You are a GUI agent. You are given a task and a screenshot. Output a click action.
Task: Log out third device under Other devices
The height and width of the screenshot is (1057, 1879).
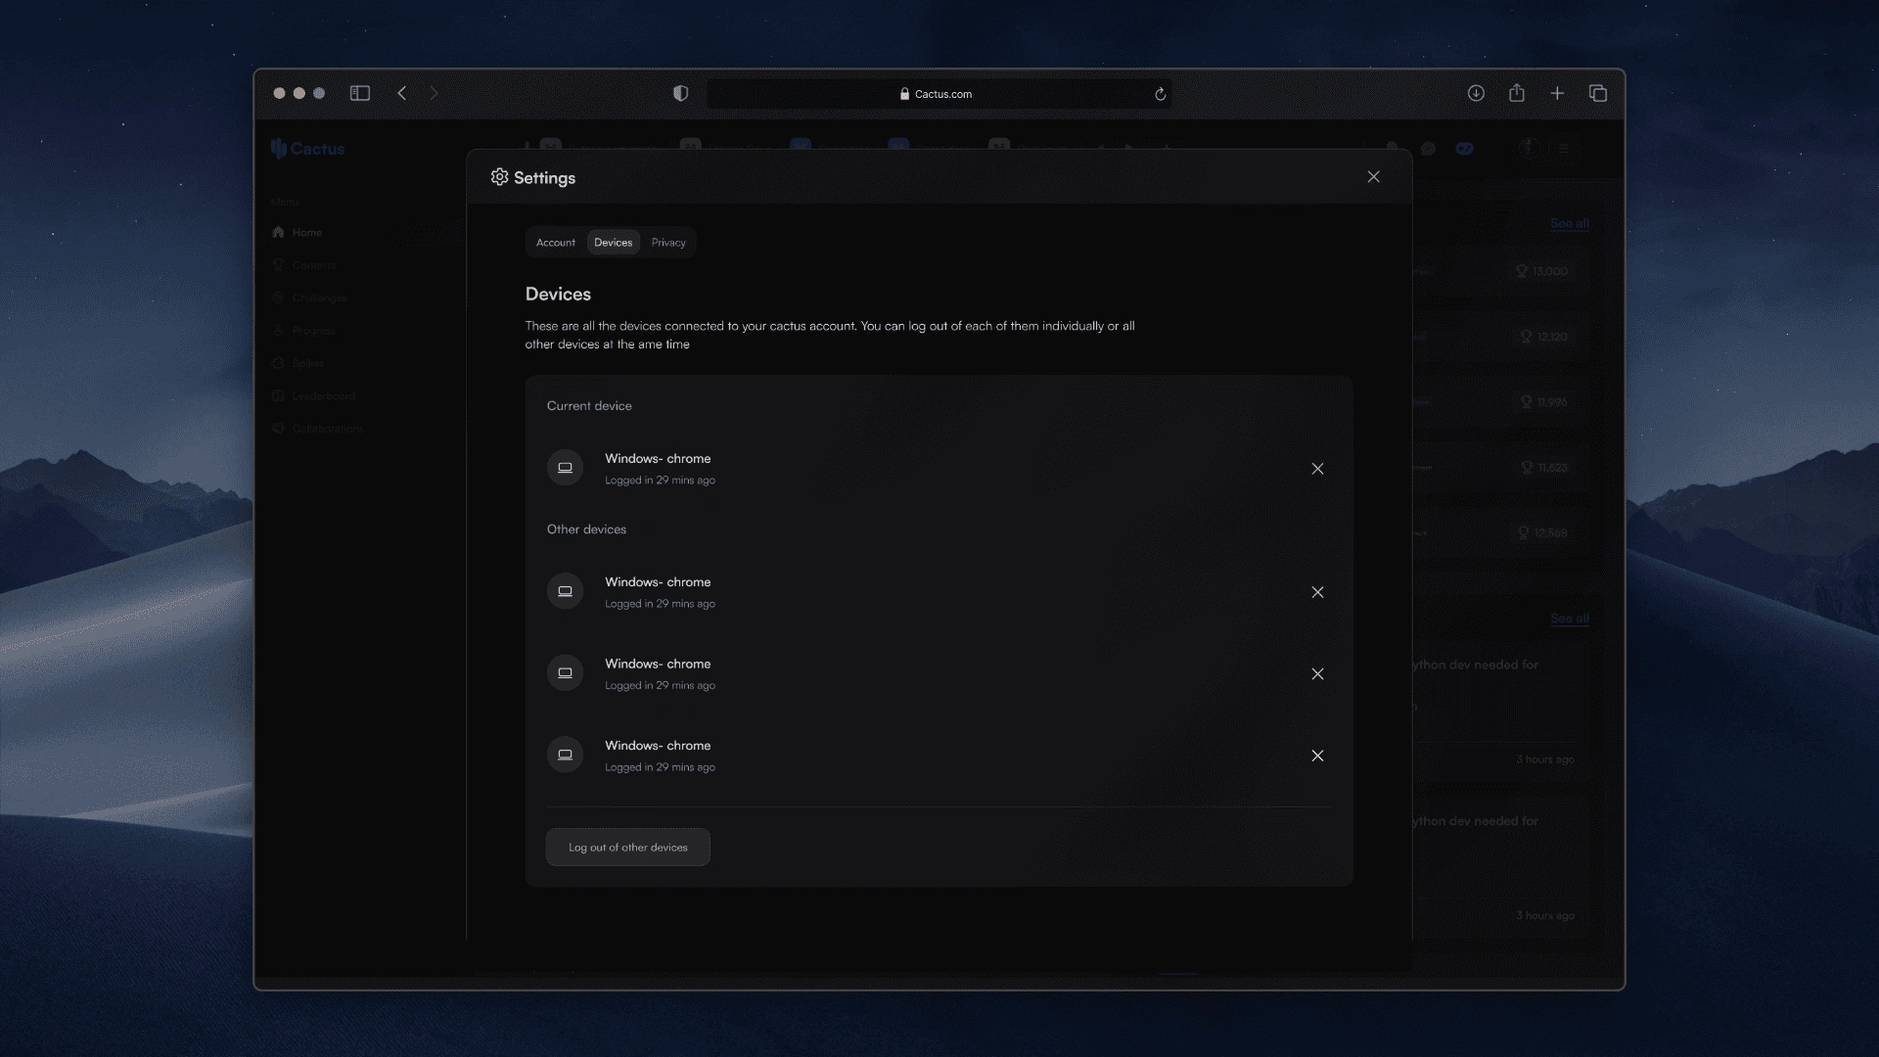[1317, 756]
